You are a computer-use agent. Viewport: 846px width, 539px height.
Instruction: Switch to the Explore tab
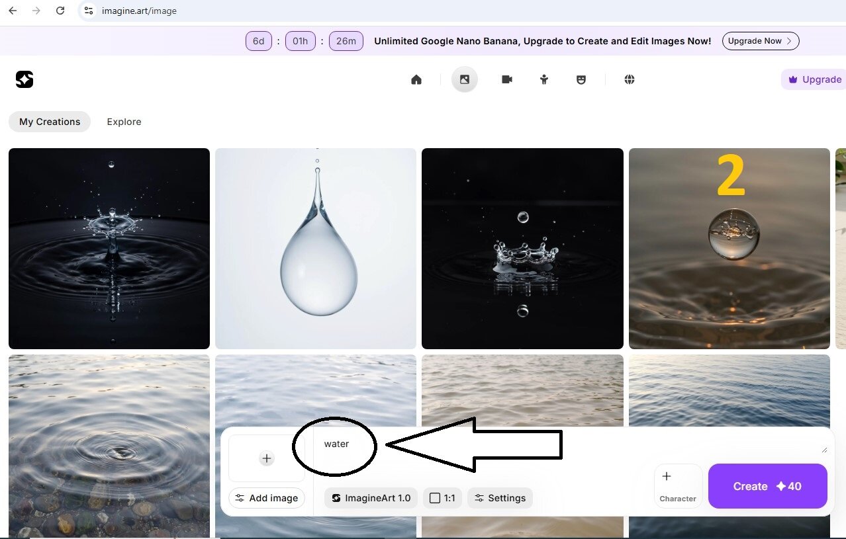tap(124, 122)
